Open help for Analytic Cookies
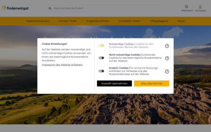 pyautogui.click(x=167, y=71)
